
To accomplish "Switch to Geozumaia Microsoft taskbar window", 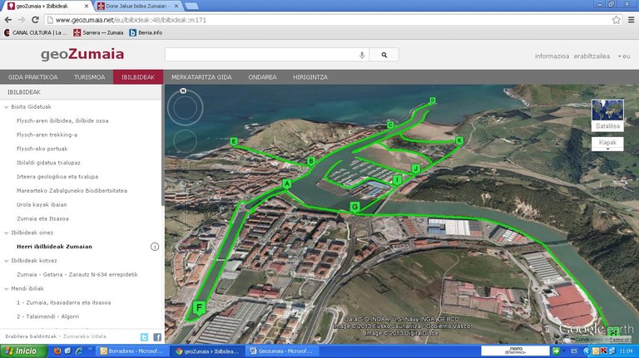I will 283,351.
